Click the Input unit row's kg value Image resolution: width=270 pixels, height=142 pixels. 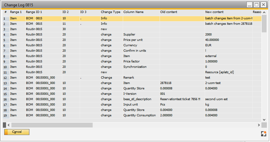(207, 105)
